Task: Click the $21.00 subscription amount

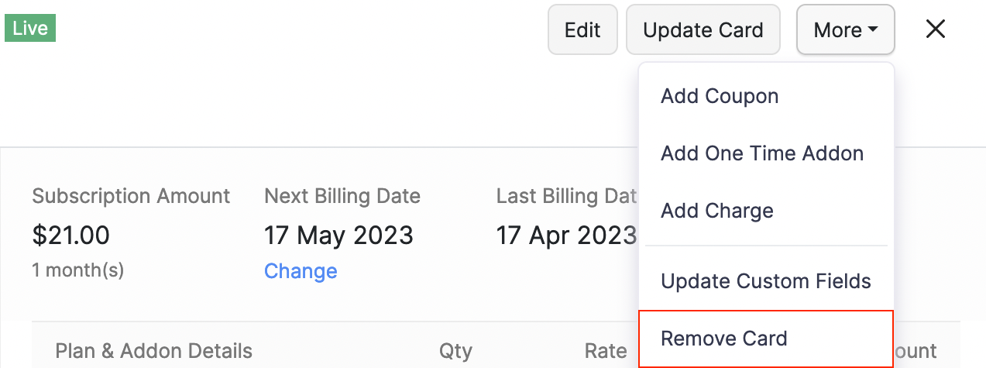Action: point(71,235)
